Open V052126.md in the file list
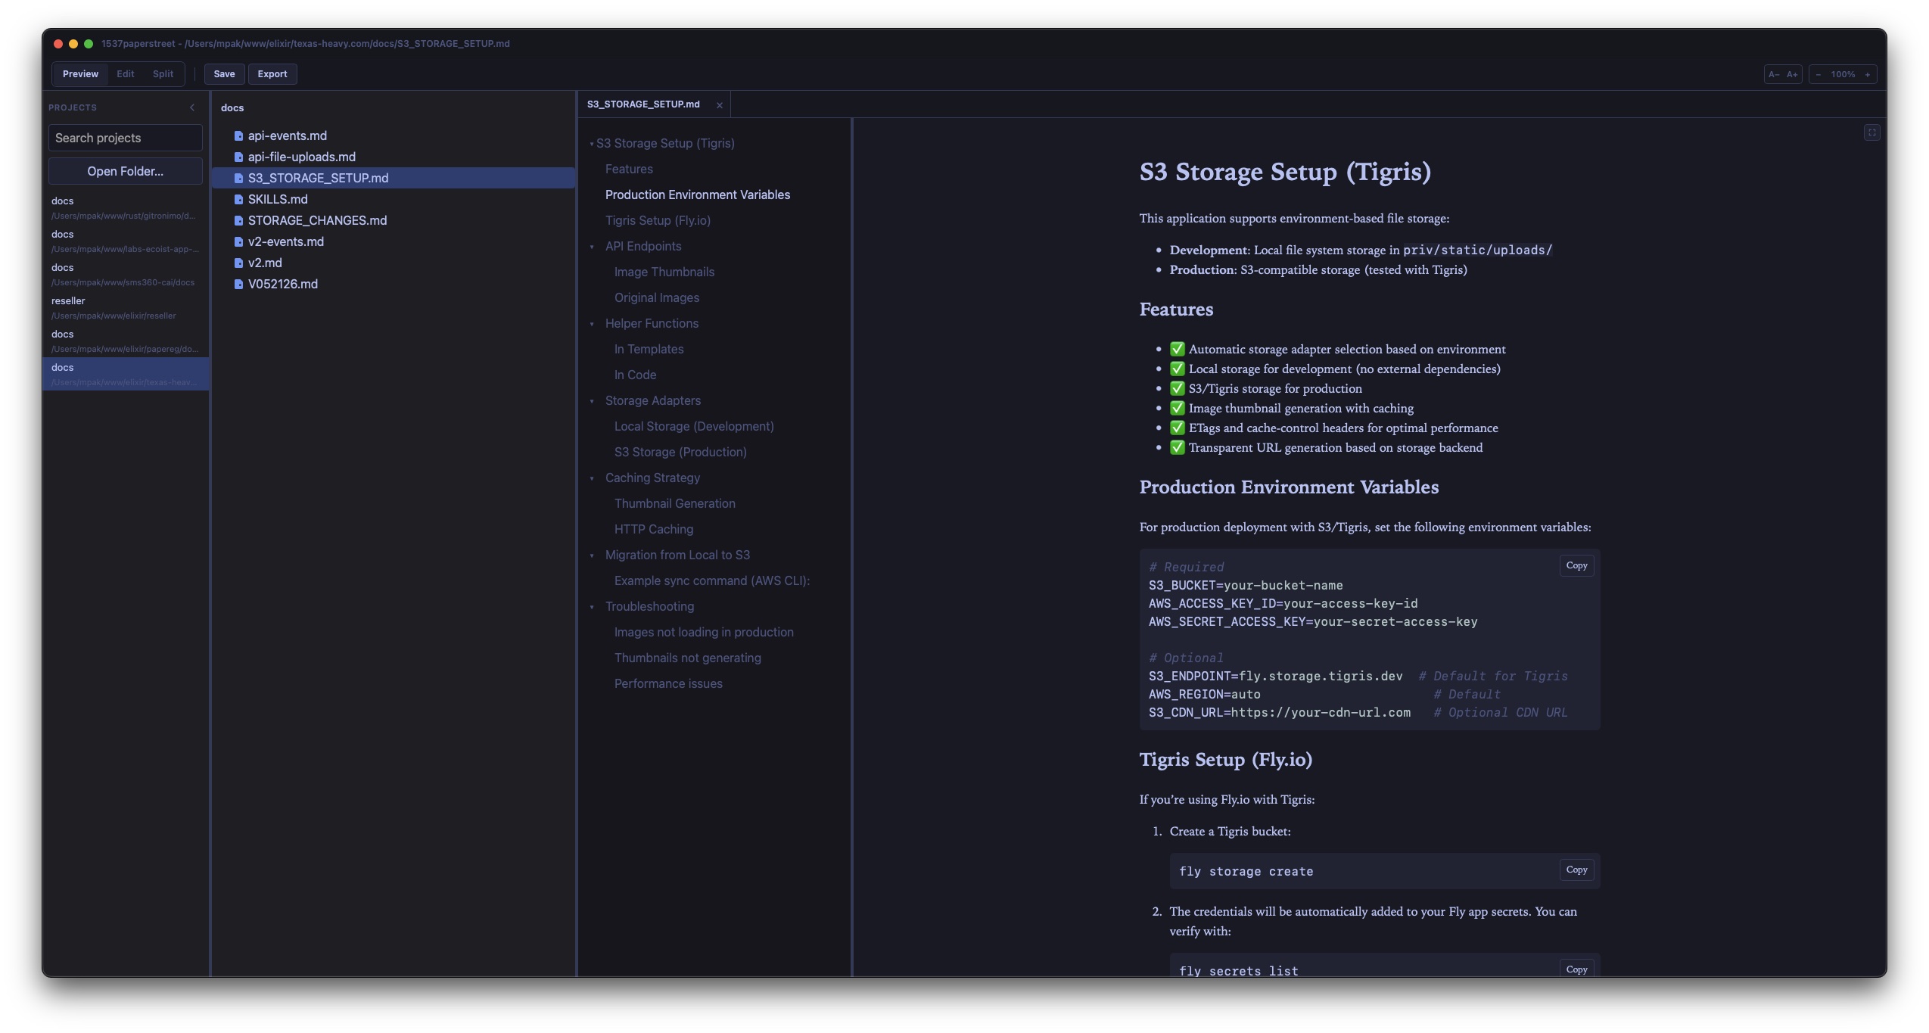 [x=393, y=285]
